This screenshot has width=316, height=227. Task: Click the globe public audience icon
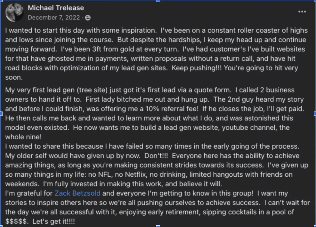(x=88, y=18)
